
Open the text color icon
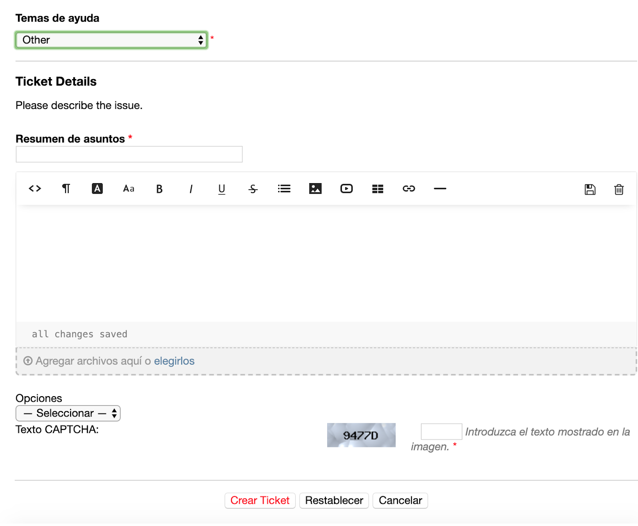coord(97,188)
